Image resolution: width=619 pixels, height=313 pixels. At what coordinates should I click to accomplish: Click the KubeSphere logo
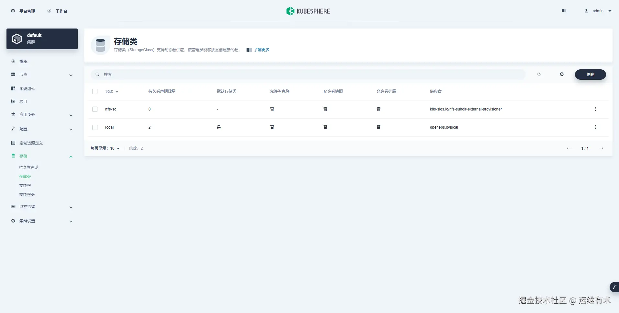[x=308, y=11]
